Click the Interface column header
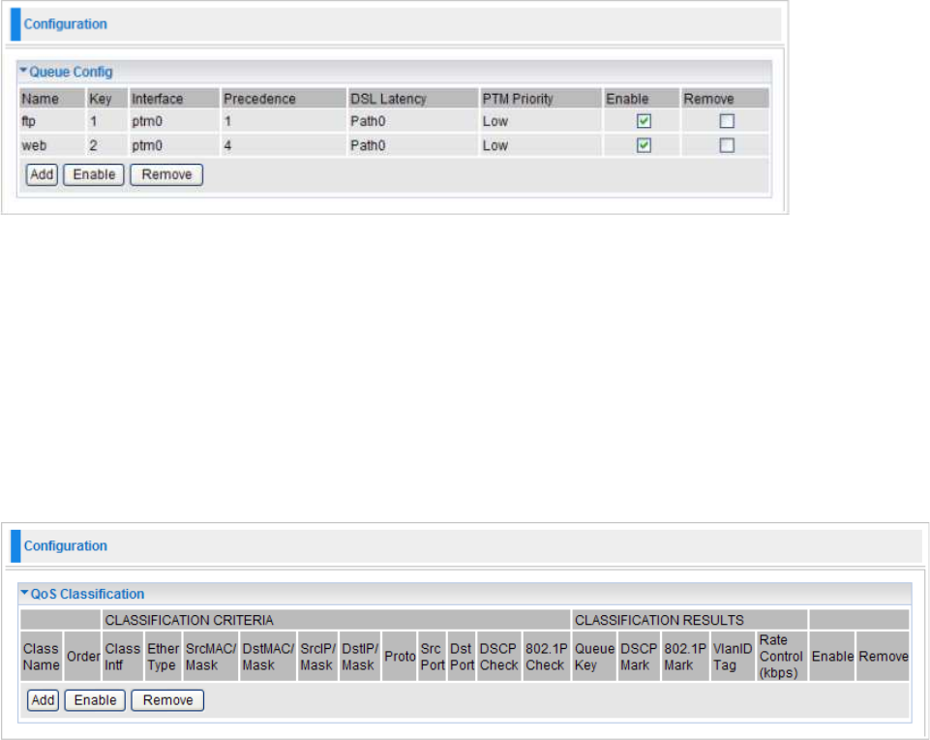930x740 pixels. click(x=174, y=99)
